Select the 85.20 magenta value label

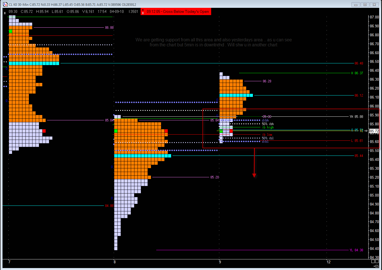point(215,177)
